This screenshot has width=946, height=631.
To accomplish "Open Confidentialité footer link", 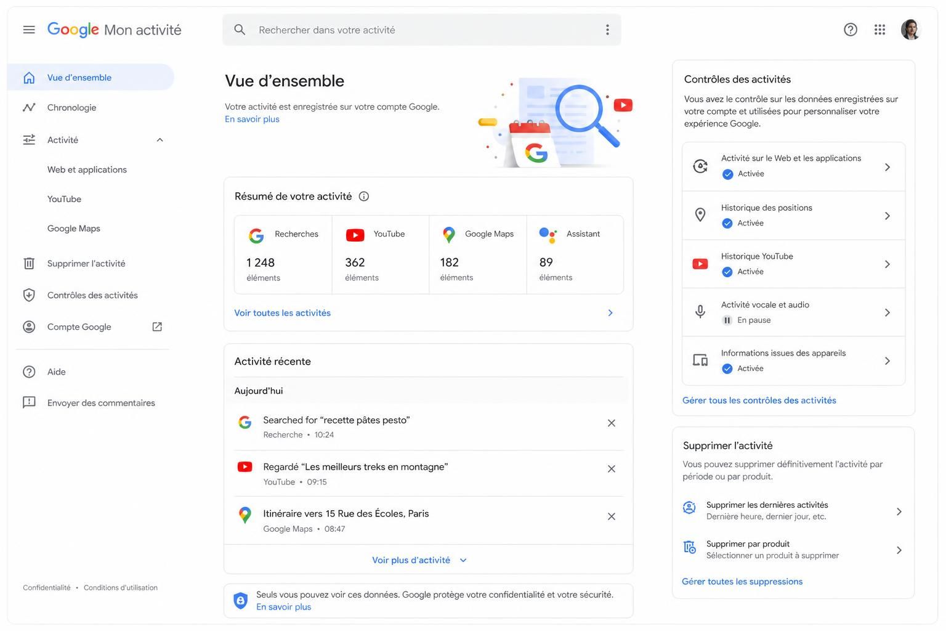I will pos(47,588).
